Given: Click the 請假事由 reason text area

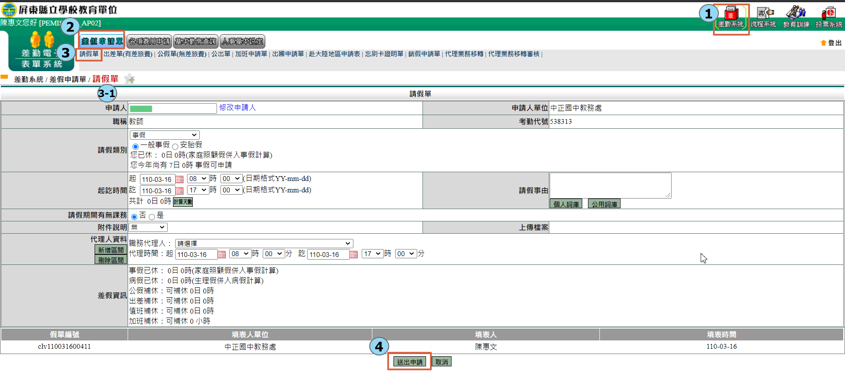Looking at the screenshot, I should (x=610, y=185).
